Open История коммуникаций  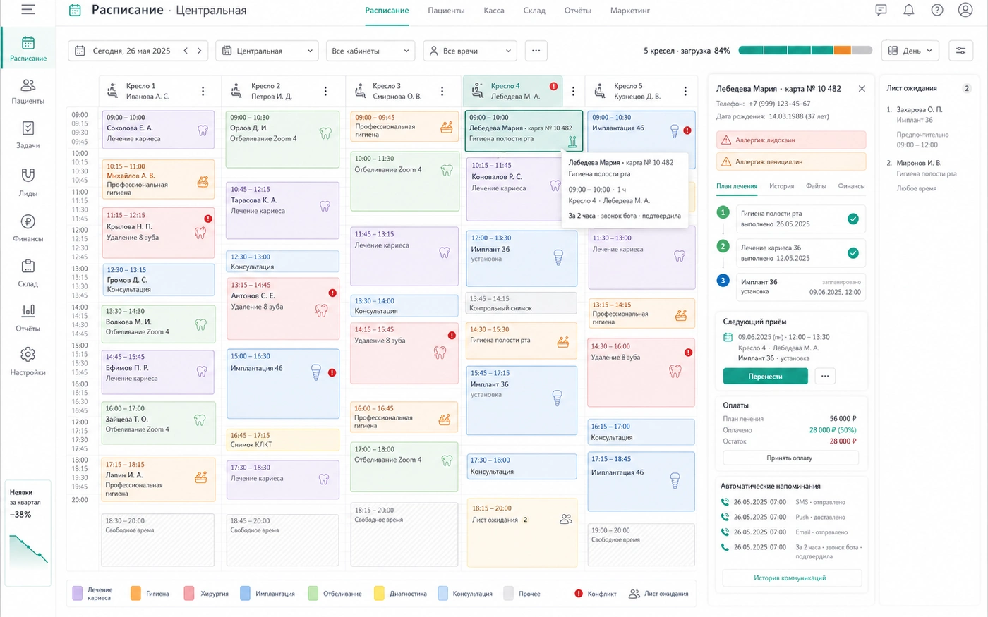(x=792, y=578)
